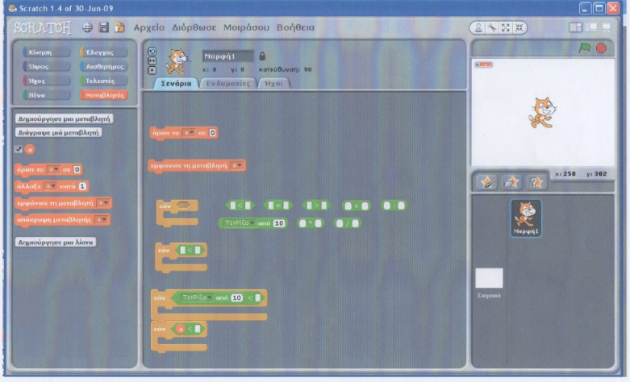Click the sprite name field Μορφή1
This screenshot has height=382, width=630.
click(227, 56)
